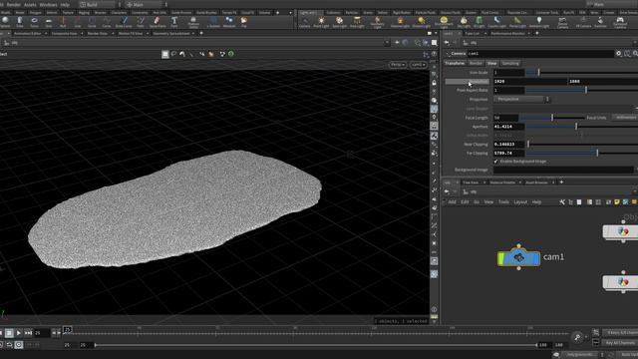Open the cam1 viewport camera dropdown
Screen dimensions: 638x359
pyautogui.click(x=418, y=65)
